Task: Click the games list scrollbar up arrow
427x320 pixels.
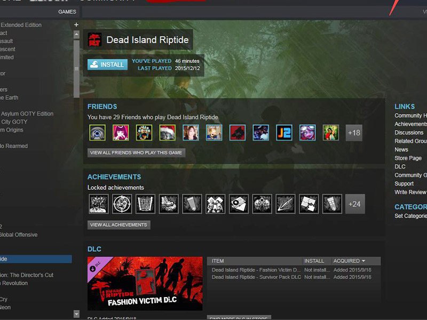Action: pos(76,34)
